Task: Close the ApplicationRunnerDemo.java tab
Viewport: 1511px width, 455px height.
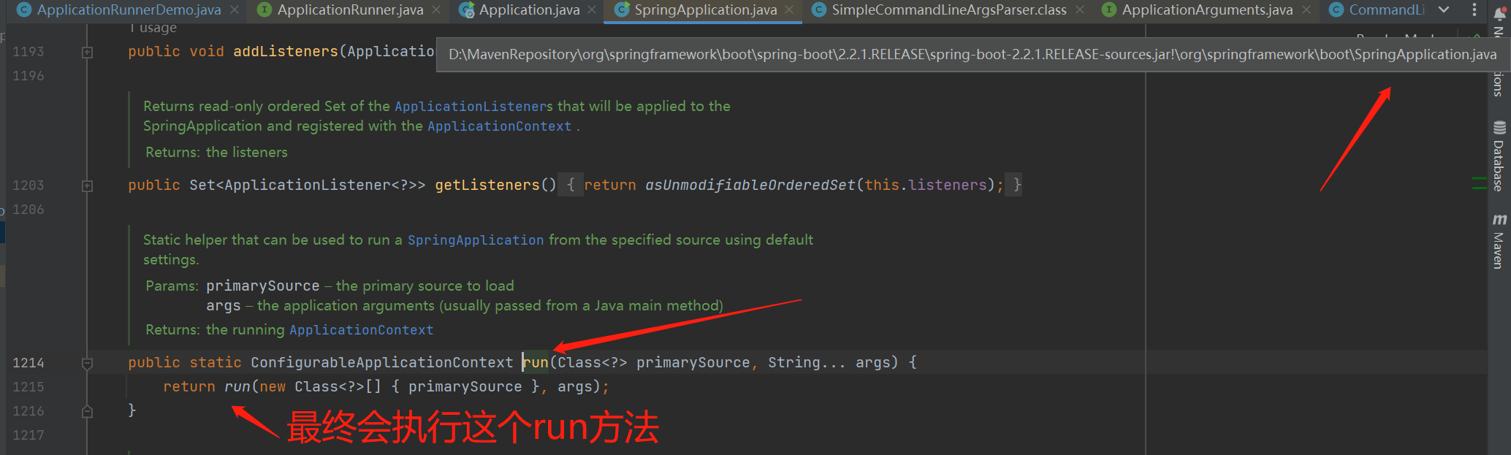Action: point(235,10)
